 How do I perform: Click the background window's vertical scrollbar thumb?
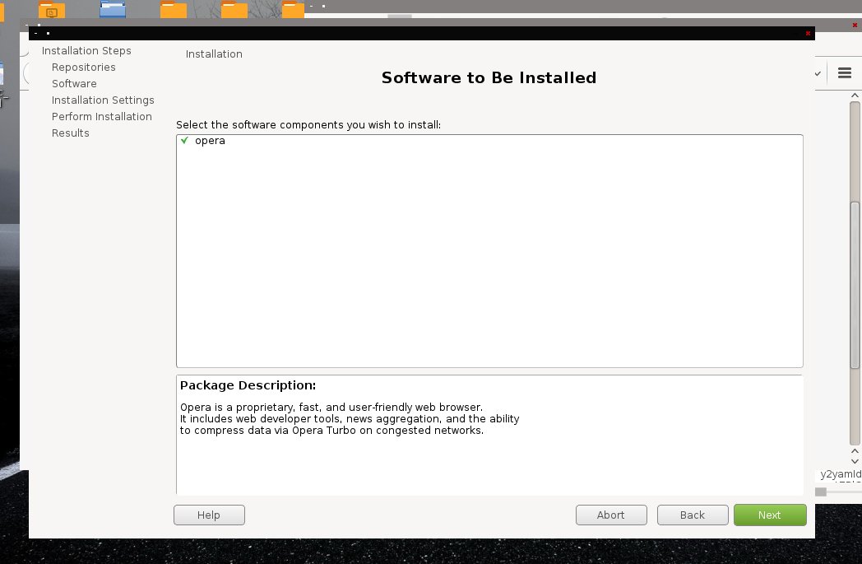coord(855,285)
